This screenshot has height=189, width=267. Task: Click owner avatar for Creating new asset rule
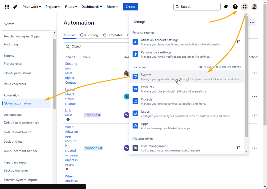[126, 73]
